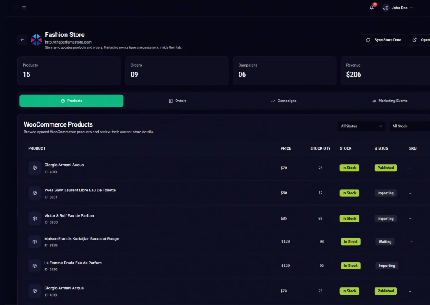Select the Revenue stat card
Image resolution: width=430 pixels, height=305 pixels.
click(385, 71)
